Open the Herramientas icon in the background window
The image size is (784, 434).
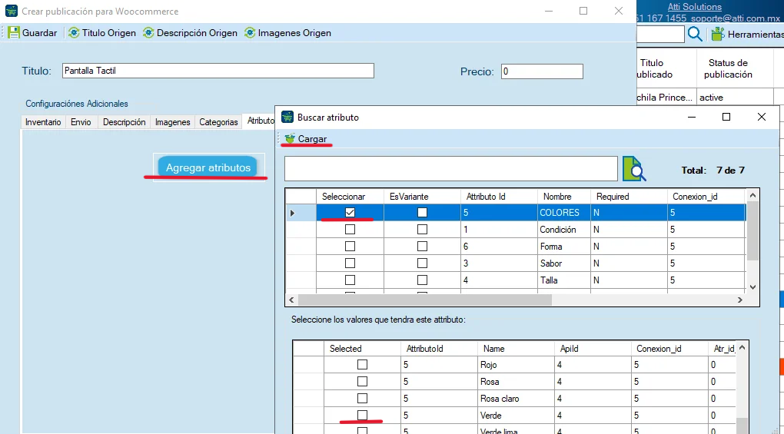click(717, 34)
